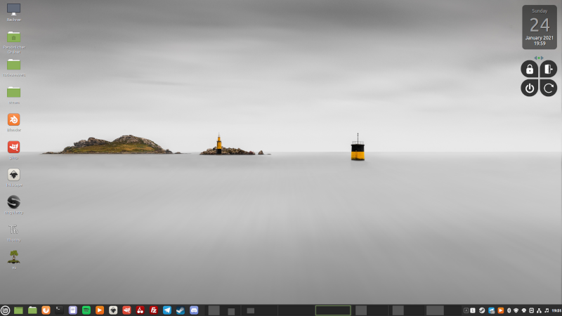Image resolution: width=562 pixels, height=316 pixels.
Task: Open FileZilla from the panel launcher
Action: [x=153, y=310]
